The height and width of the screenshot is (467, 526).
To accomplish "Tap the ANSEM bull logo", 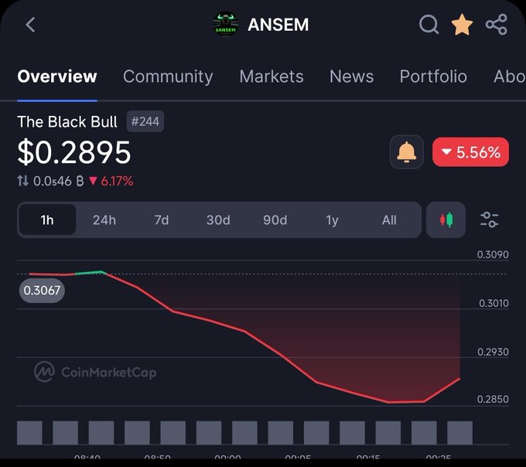I will pos(226,25).
